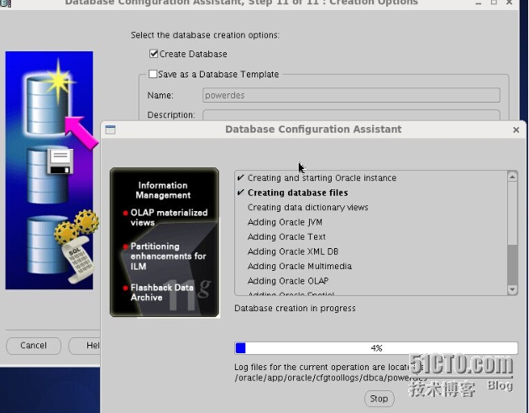529x413 pixels.
Task: Stop the database creation process
Action: [x=380, y=399]
